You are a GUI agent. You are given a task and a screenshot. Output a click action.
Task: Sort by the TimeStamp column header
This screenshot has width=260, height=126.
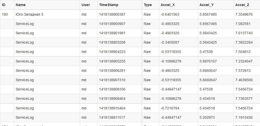point(109,5)
